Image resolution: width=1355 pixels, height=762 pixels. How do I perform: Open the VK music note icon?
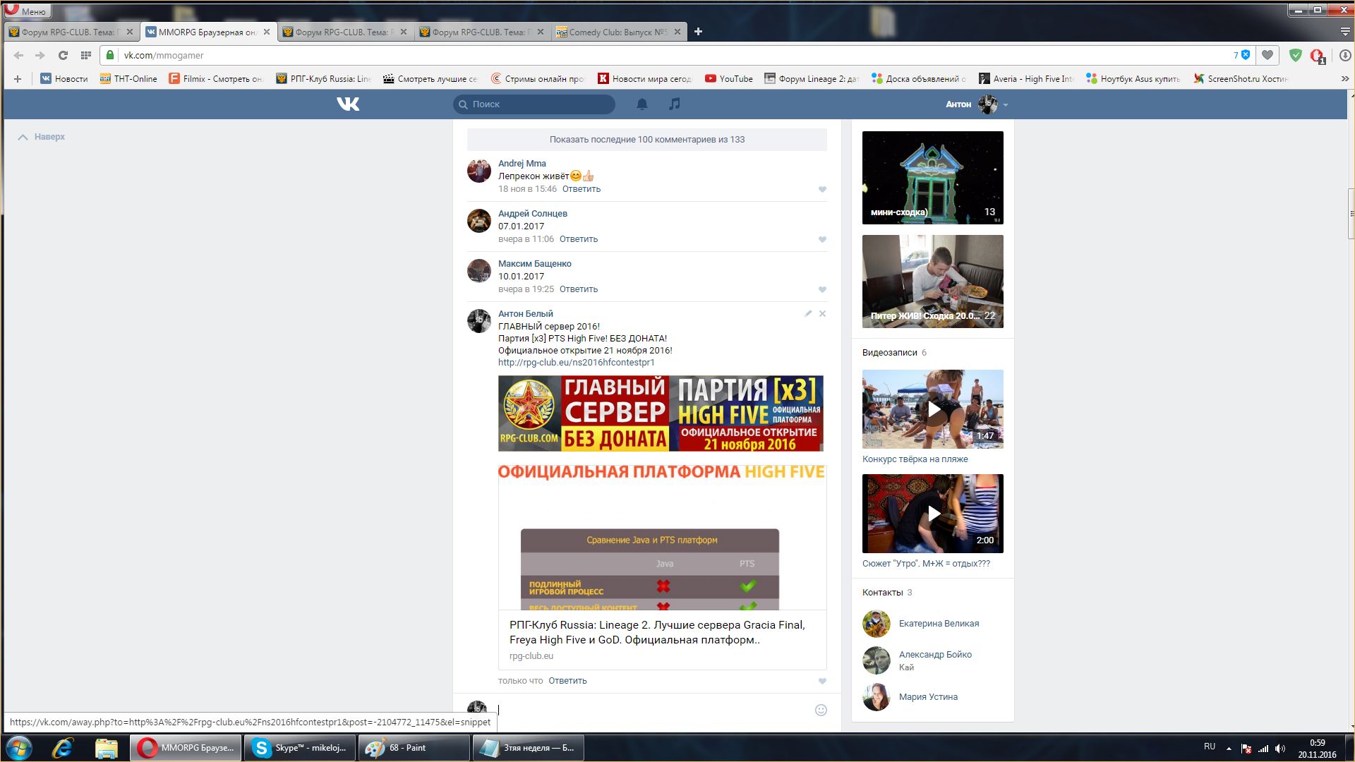point(675,104)
